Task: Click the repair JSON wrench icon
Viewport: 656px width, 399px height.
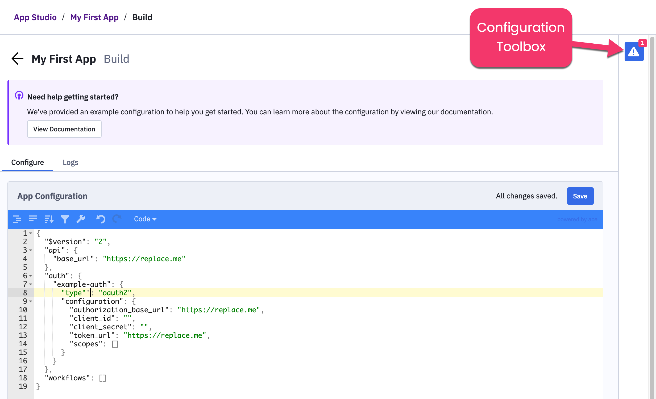Action: tap(81, 219)
